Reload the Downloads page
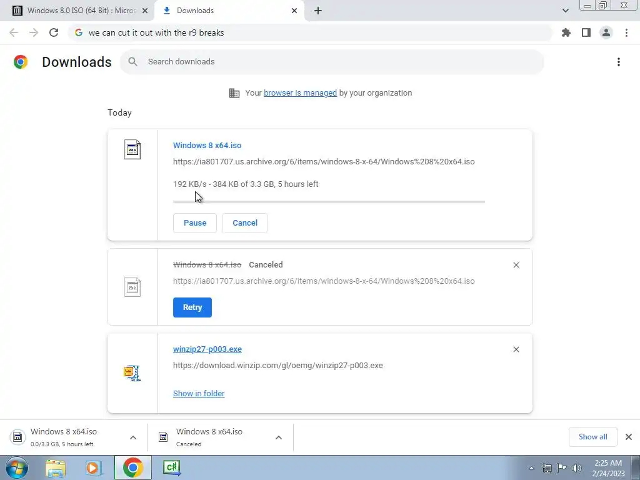The width and height of the screenshot is (640, 480). coord(54,32)
